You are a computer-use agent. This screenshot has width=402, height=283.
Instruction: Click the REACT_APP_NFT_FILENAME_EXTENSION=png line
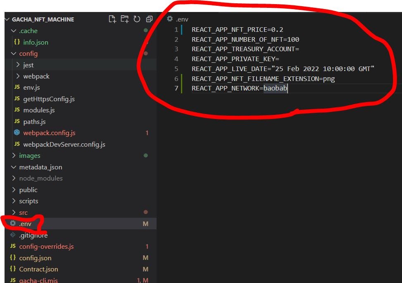click(x=263, y=78)
